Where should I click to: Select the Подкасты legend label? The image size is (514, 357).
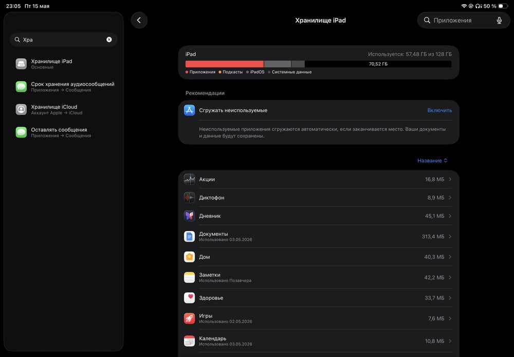[232, 72]
